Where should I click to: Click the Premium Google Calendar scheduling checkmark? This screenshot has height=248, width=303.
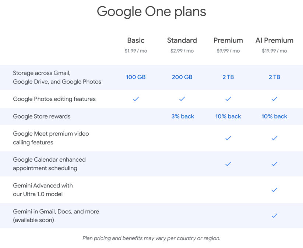(x=228, y=164)
